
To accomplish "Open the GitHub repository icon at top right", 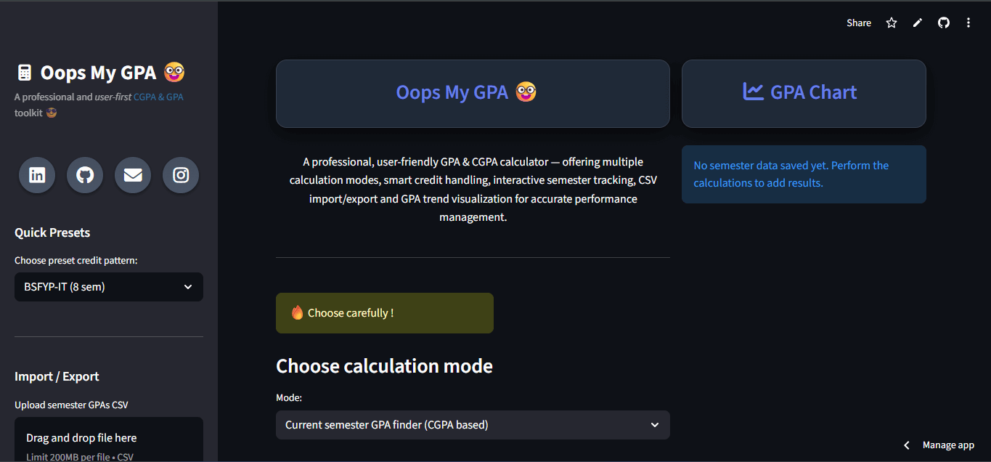I will coord(943,23).
